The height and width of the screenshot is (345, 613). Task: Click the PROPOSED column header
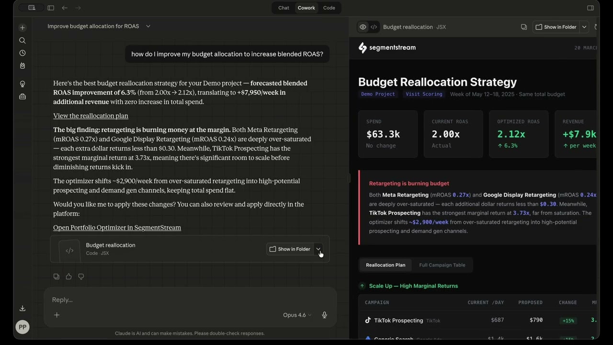(x=530, y=302)
